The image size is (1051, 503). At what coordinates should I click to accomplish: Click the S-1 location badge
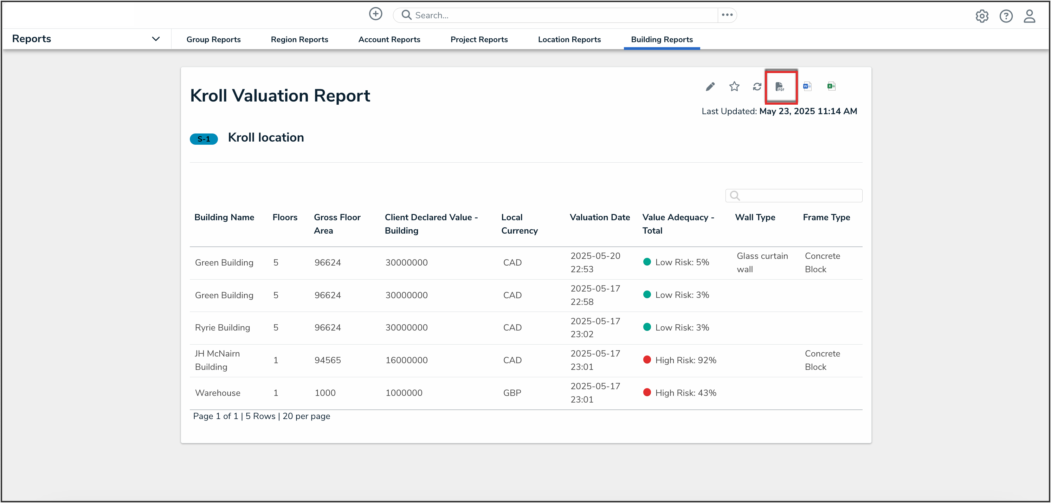pos(204,139)
